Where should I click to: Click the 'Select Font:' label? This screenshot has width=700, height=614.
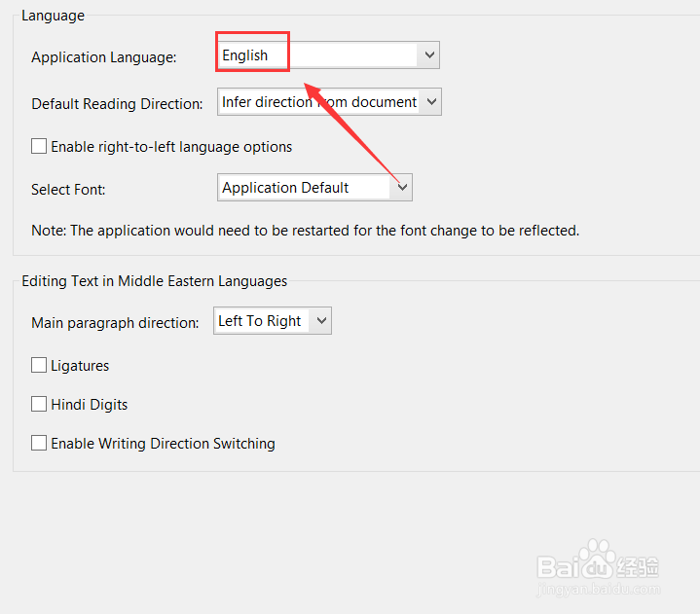pos(68,190)
